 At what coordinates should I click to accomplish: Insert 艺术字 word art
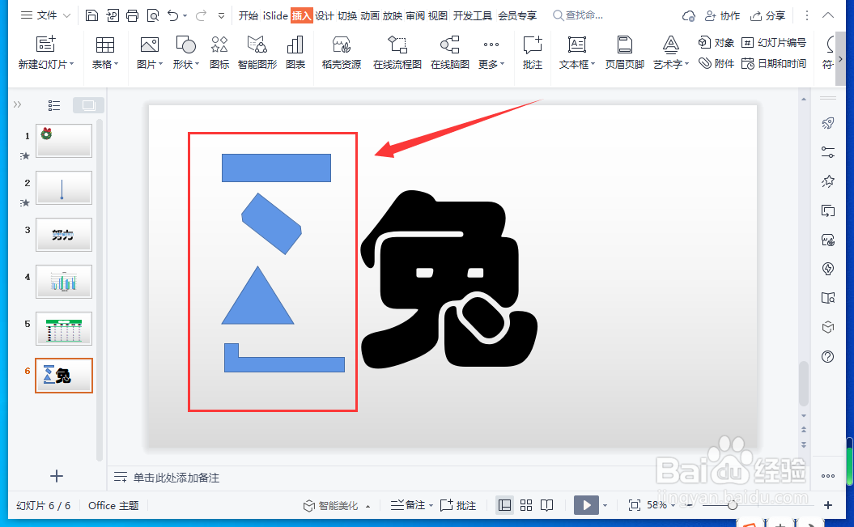click(671, 53)
